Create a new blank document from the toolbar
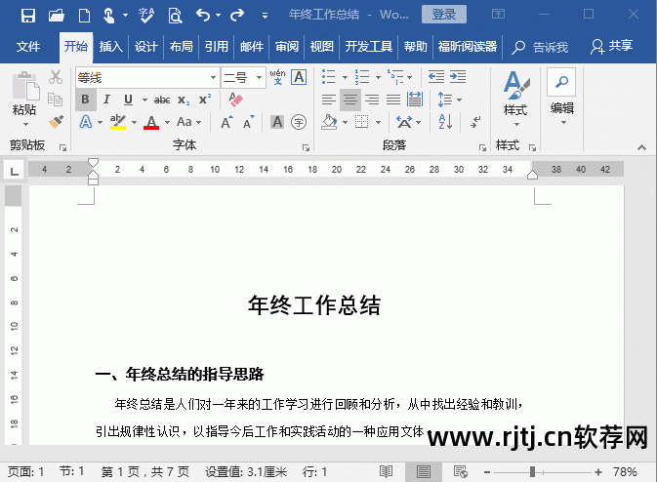657x482 pixels. [x=85, y=16]
